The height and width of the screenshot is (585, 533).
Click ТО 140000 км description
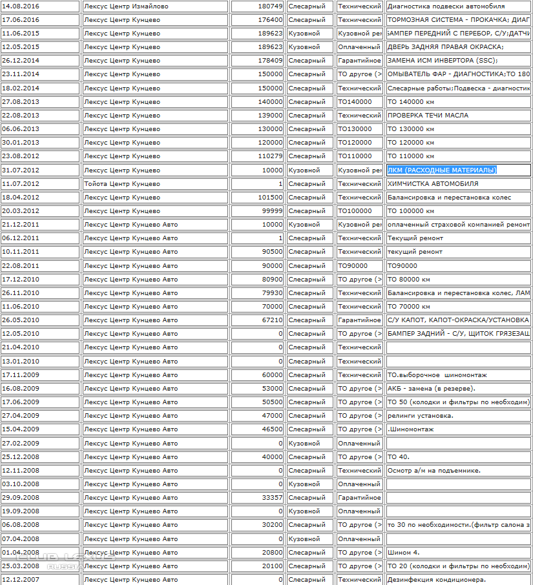click(458, 101)
